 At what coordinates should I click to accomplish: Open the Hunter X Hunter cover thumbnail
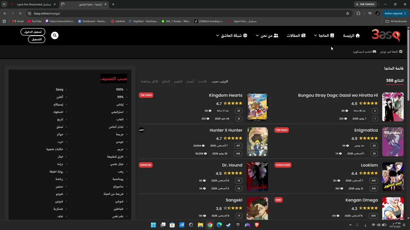(x=258, y=142)
